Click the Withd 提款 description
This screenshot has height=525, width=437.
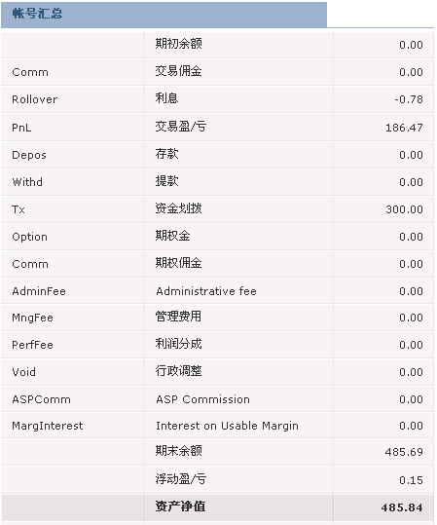pyautogui.click(x=167, y=181)
